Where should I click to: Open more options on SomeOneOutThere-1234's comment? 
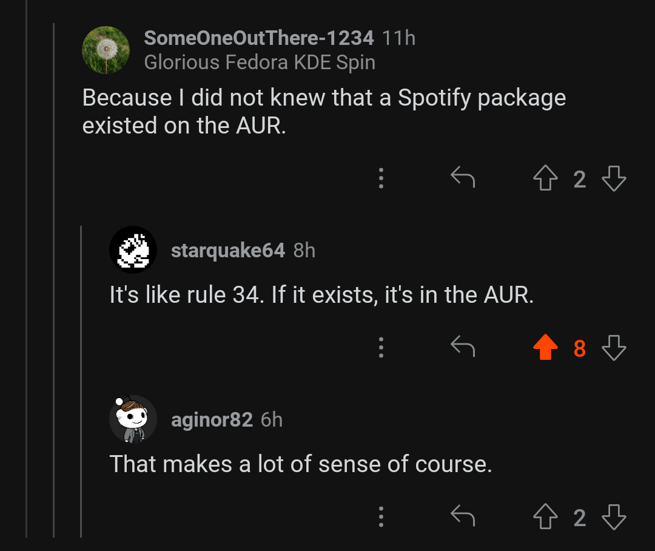[x=381, y=178]
